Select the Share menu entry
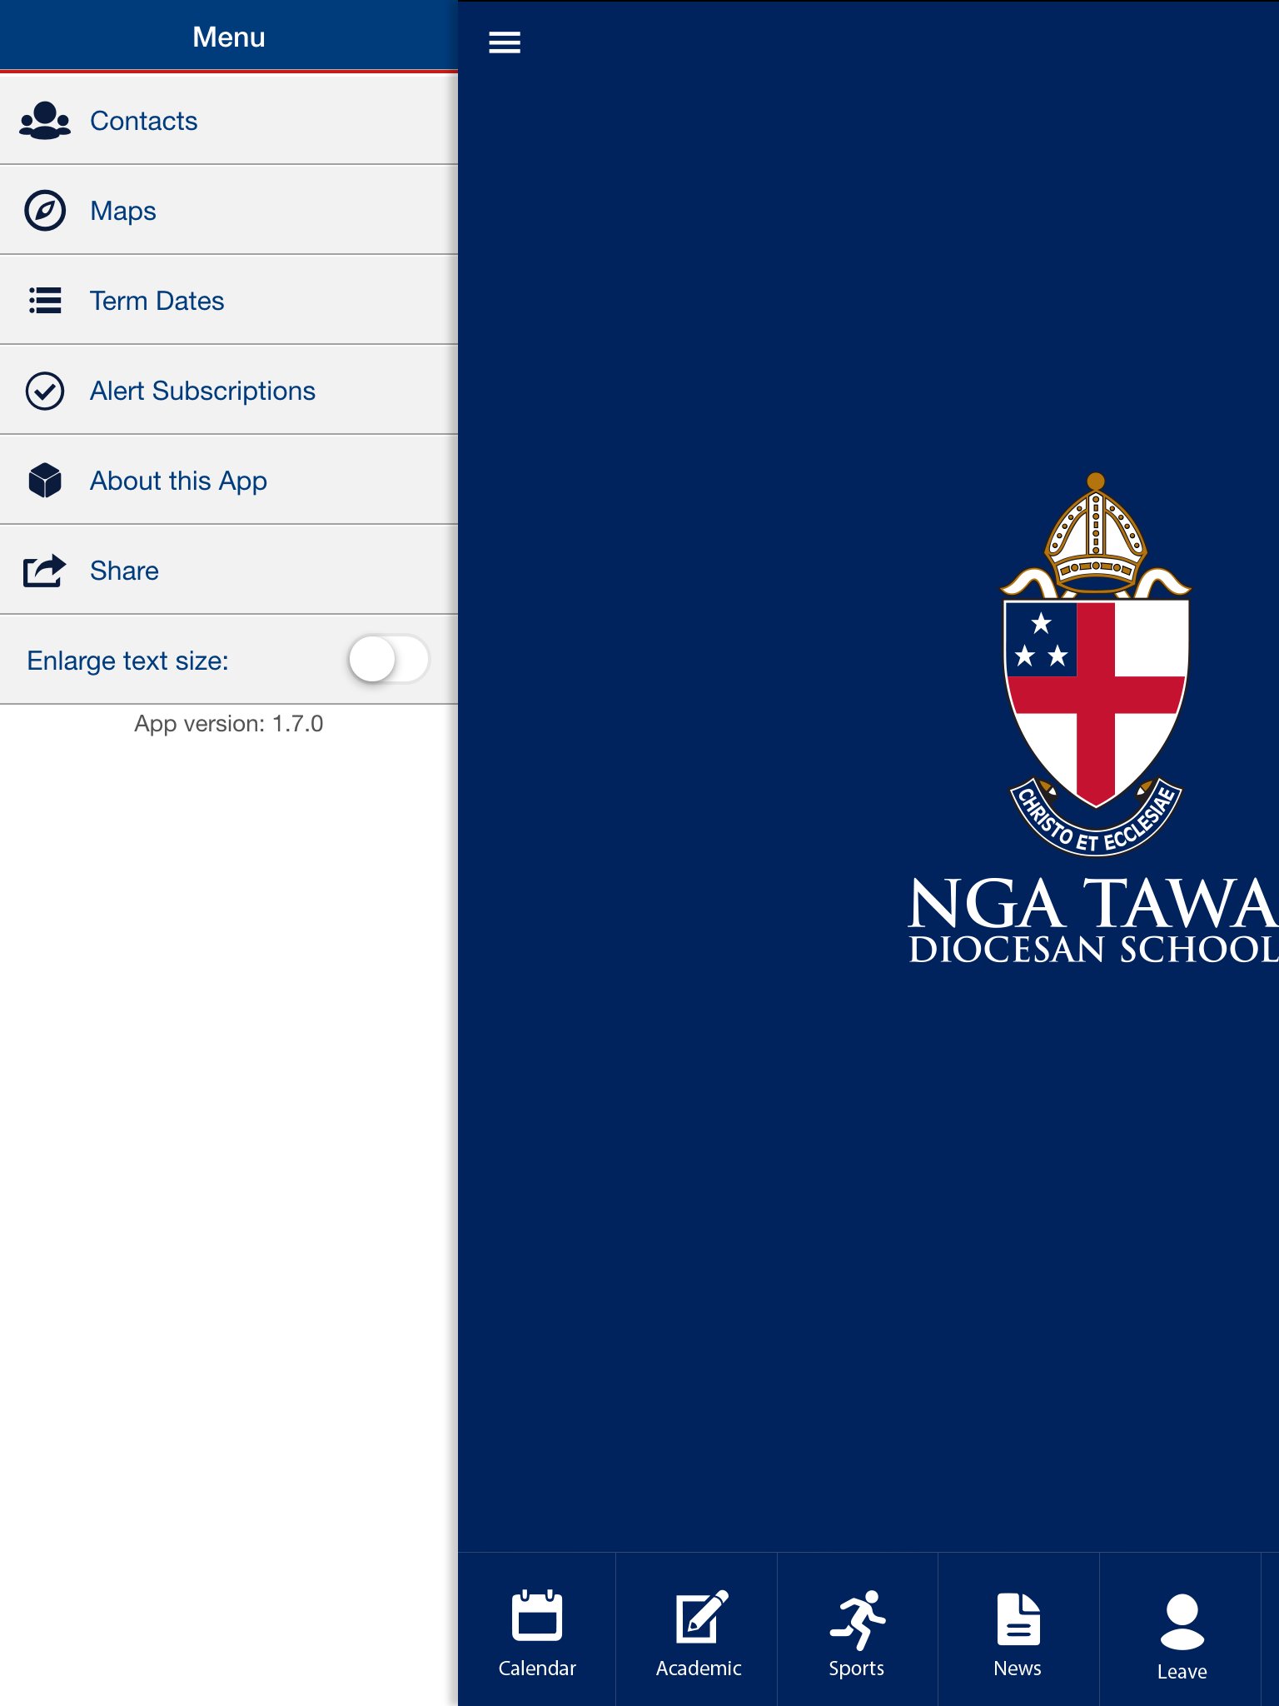 (229, 571)
